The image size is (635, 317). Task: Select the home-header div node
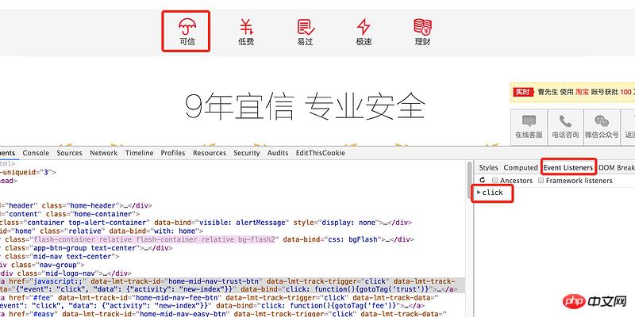(x=76, y=205)
